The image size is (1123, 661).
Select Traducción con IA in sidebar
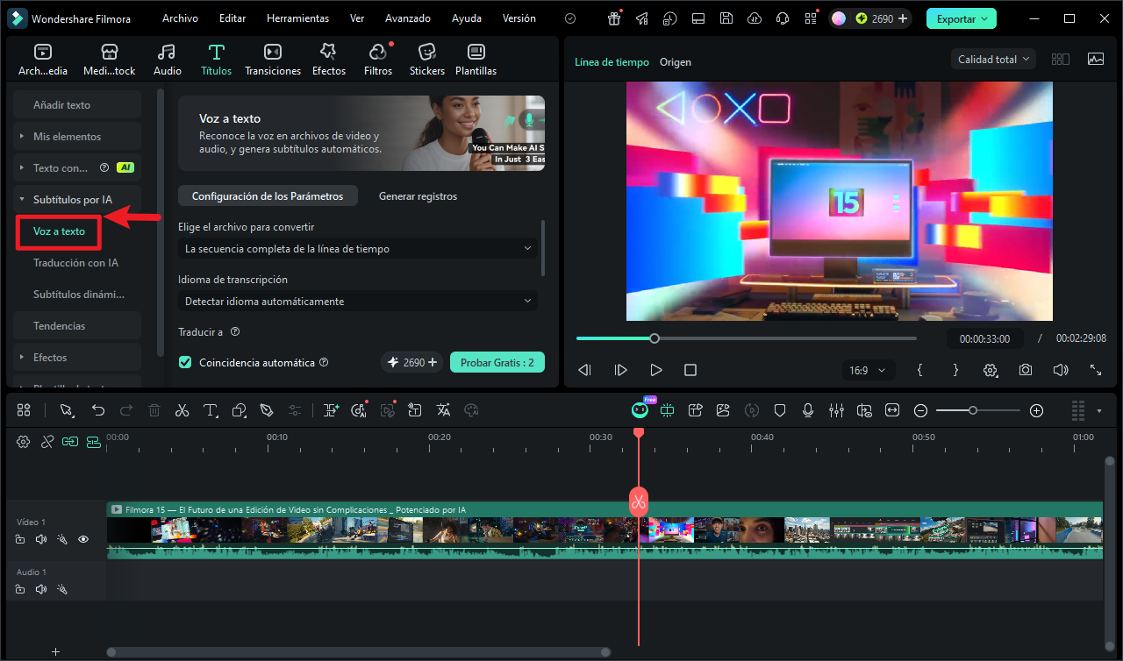75,262
